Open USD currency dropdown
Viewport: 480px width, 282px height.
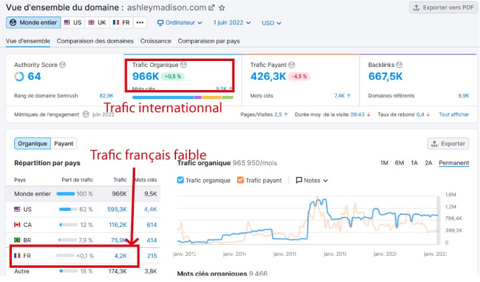[x=271, y=23]
